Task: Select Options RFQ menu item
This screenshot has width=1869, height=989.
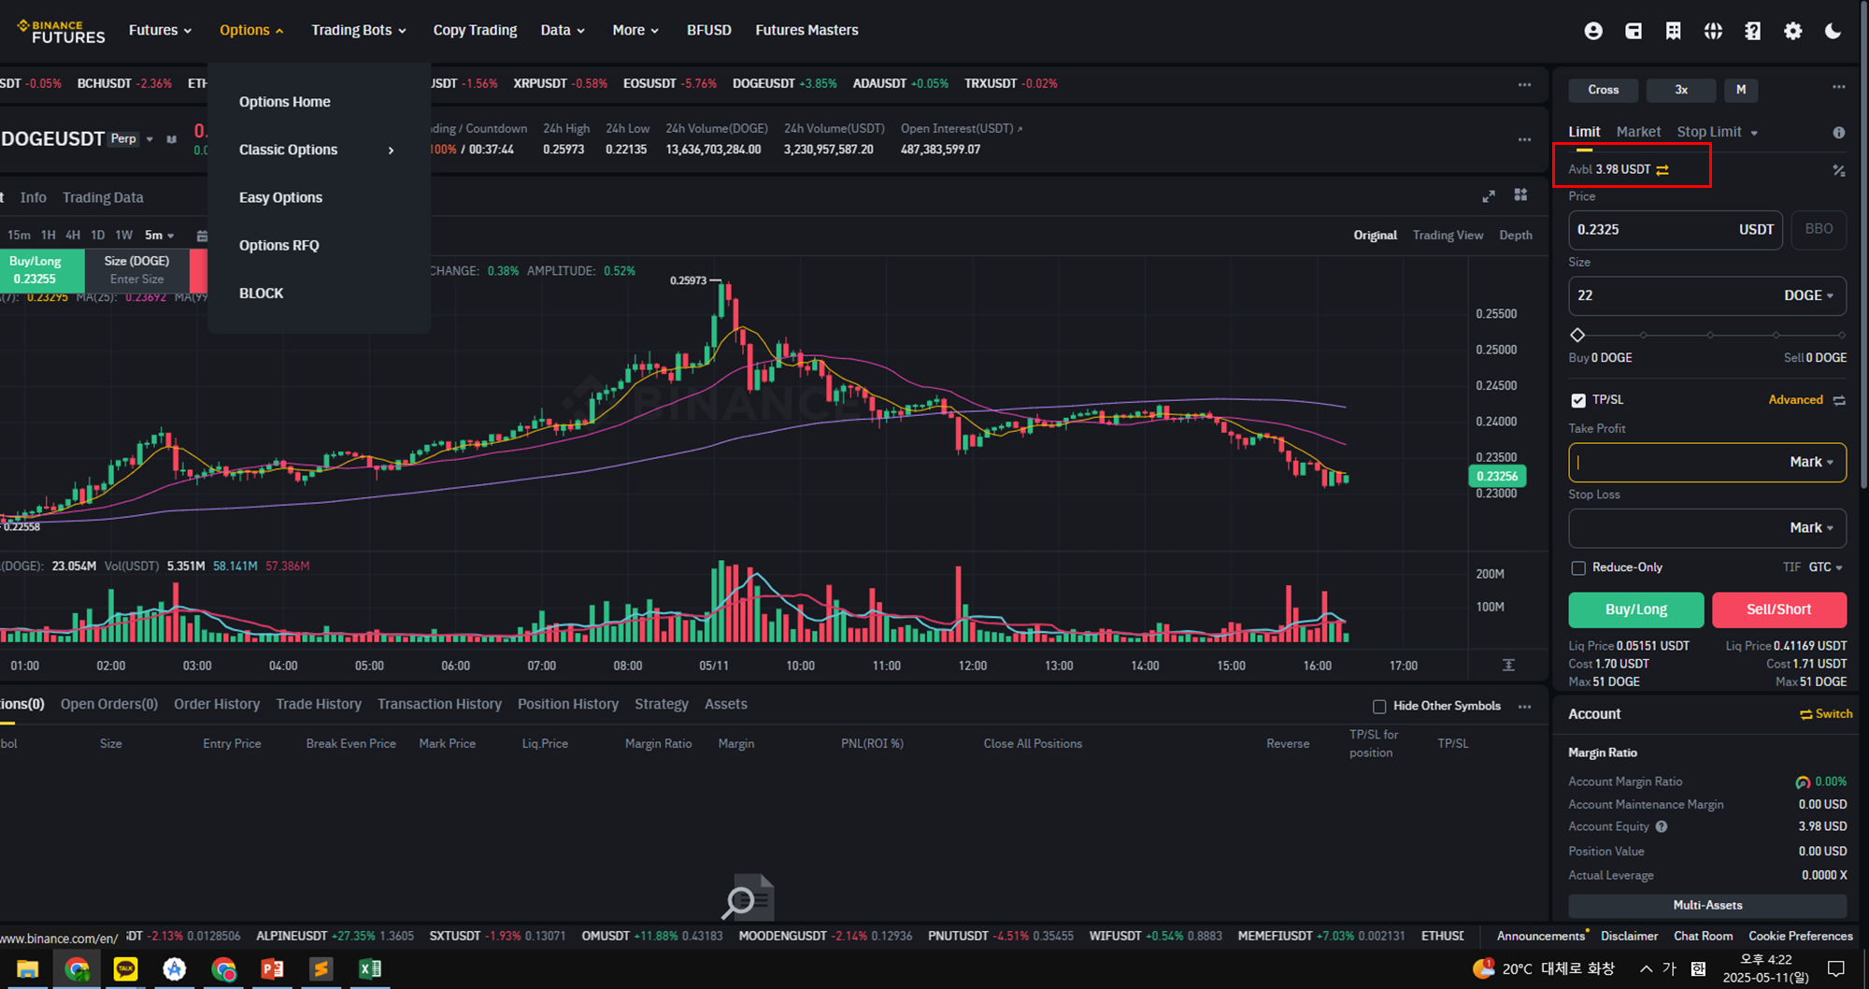Action: click(x=278, y=246)
